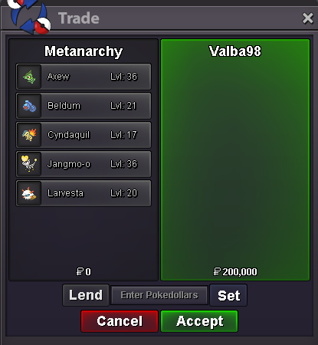Viewport: 318px width, 345px height.
Task: Click the Larvesta sprite icon
Action: [x=29, y=193]
